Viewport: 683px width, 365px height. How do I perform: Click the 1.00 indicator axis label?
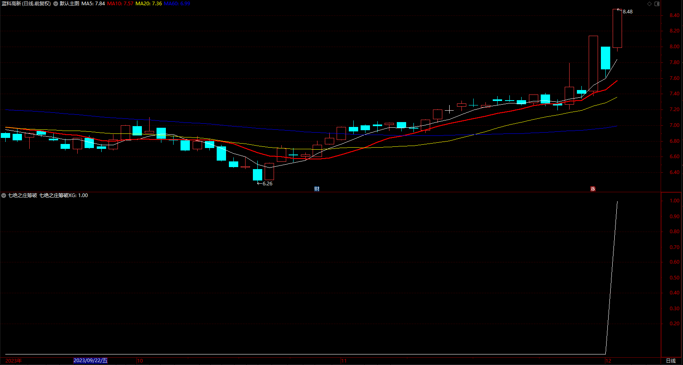pos(674,201)
